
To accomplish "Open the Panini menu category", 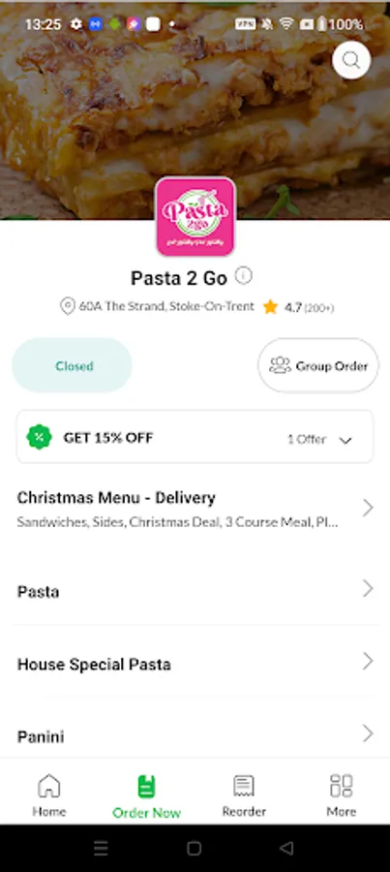I will pos(195,735).
